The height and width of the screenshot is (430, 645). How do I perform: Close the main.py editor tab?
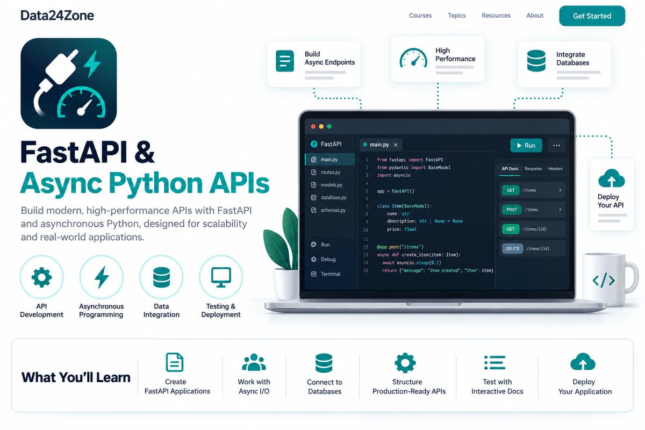[396, 145]
